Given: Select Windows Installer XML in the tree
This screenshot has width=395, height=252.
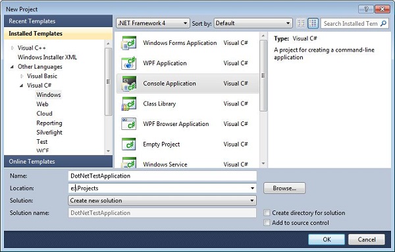Looking at the screenshot, I should pyautogui.click(x=47, y=57).
